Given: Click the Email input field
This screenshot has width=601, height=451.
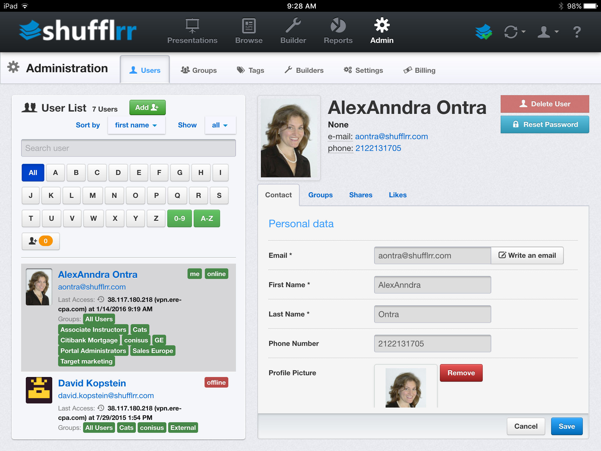Looking at the screenshot, I should point(432,255).
